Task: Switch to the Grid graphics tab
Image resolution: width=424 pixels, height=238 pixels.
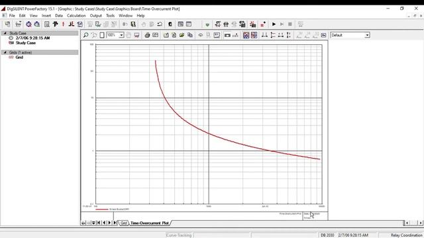Action: [124, 223]
